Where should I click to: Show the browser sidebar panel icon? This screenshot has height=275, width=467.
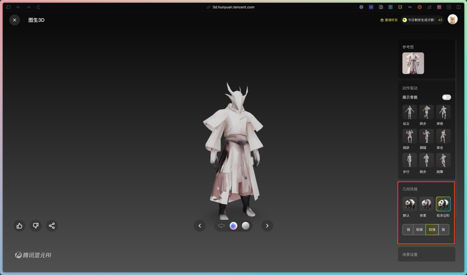[8, 7]
